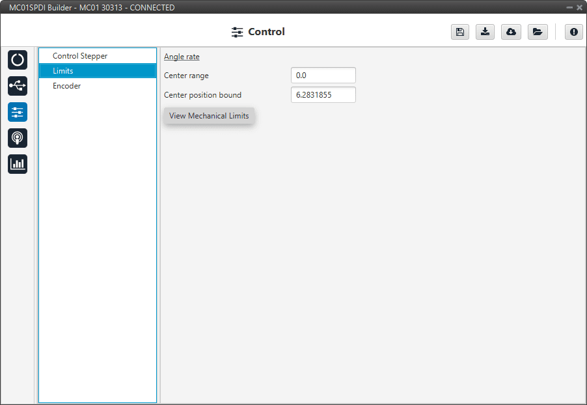The height and width of the screenshot is (405, 587).
Task: Click the Center position bound label
Action: coord(202,95)
